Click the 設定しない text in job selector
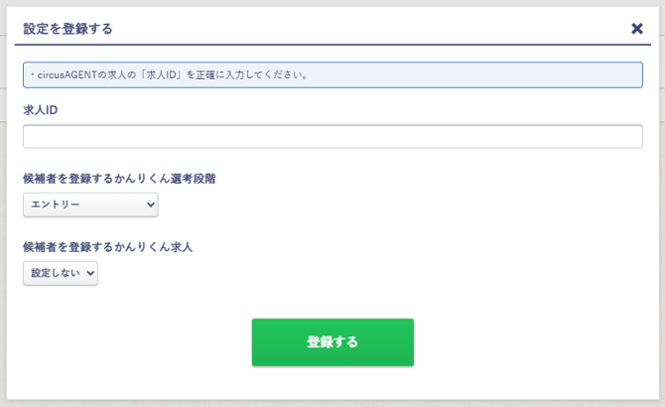This screenshot has width=665, height=407. 52,273
